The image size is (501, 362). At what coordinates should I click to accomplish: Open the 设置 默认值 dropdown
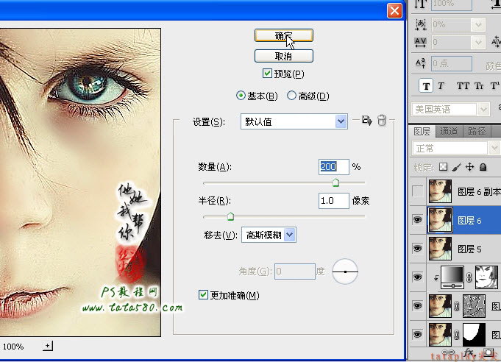pos(294,121)
